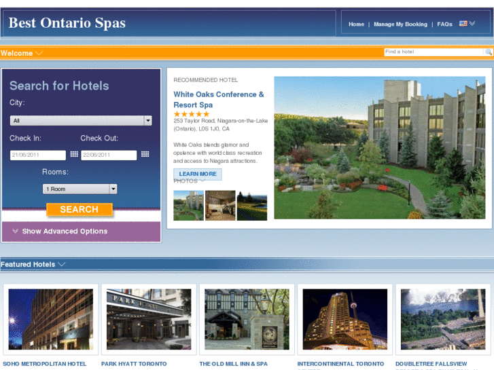Click the RECOMMENDED HOTEL heading text
The image size is (494, 370).
click(x=206, y=80)
